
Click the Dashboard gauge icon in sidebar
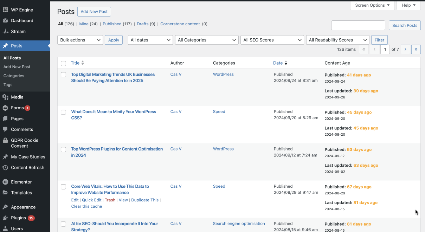pyautogui.click(x=5, y=21)
